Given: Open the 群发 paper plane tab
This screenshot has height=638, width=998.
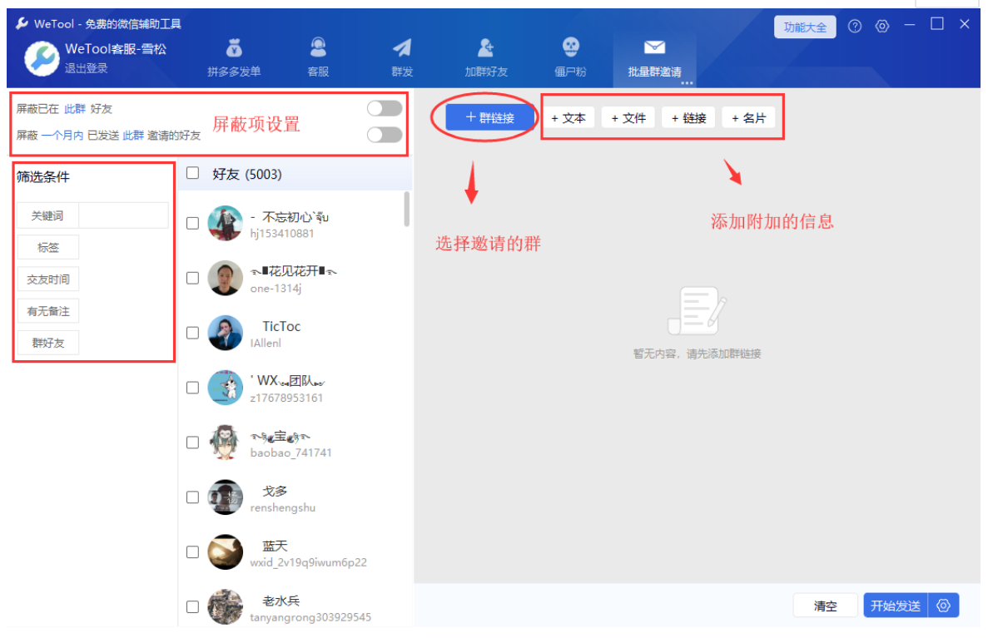Looking at the screenshot, I should click(x=402, y=57).
